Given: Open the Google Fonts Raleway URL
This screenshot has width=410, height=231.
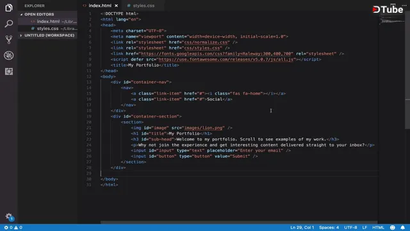Looking at the screenshot, I should tap(217, 54).
